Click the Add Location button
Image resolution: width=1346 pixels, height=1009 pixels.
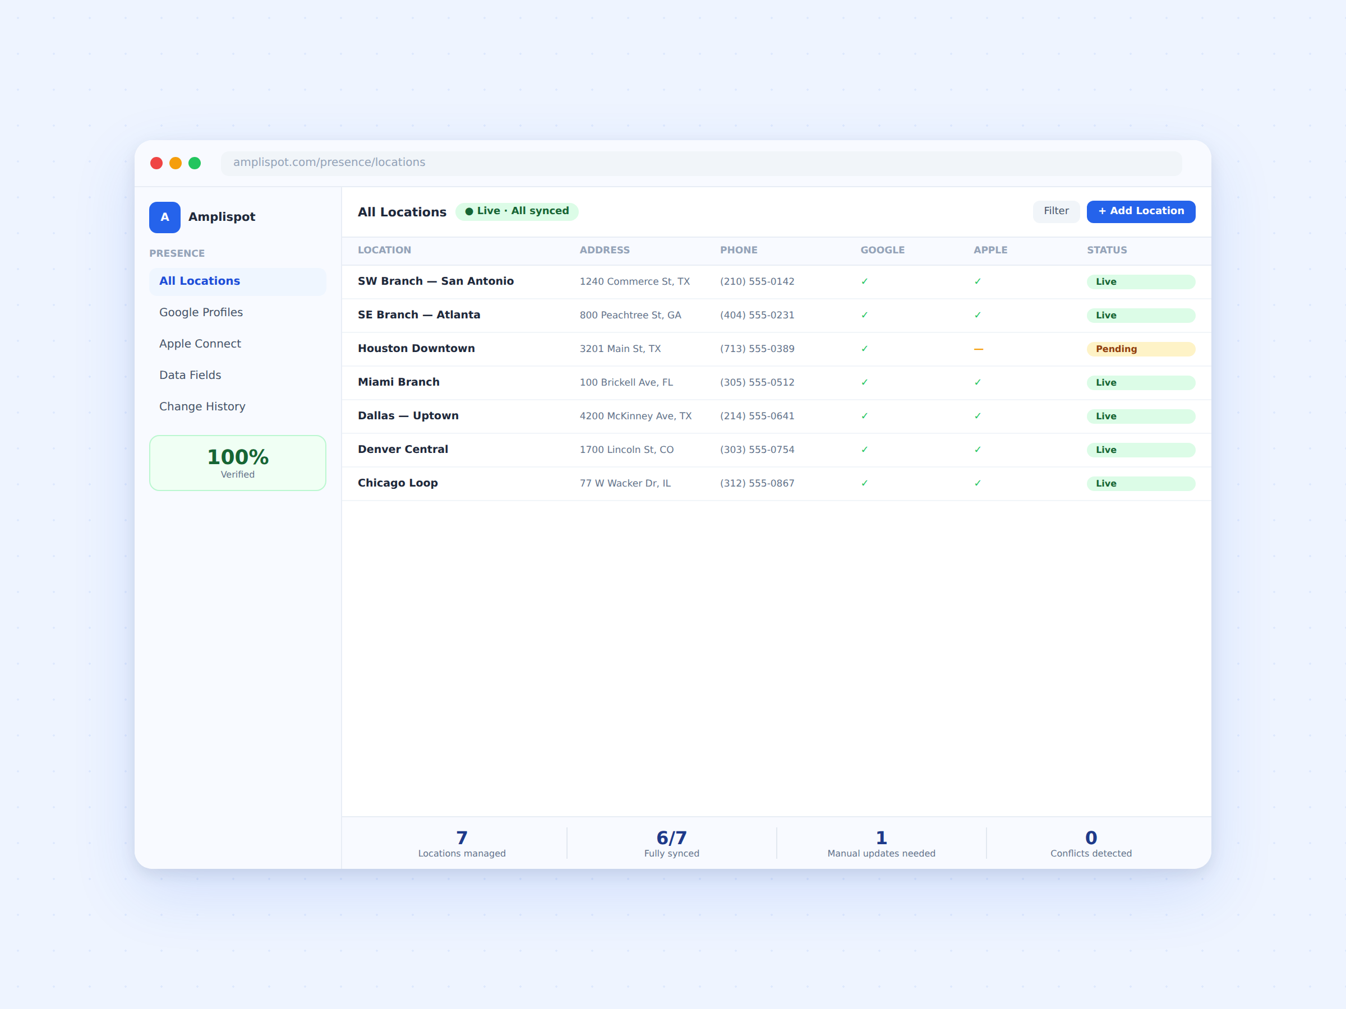tap(1141, 211)
